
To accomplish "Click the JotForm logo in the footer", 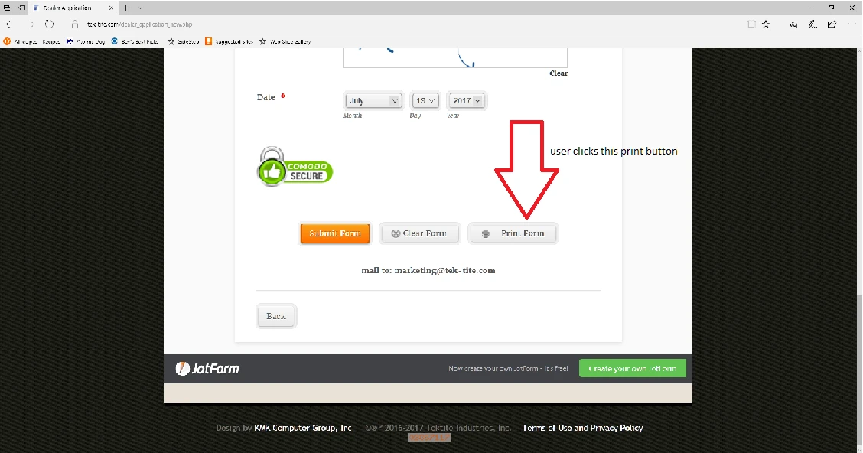I will tap(206, 368).
